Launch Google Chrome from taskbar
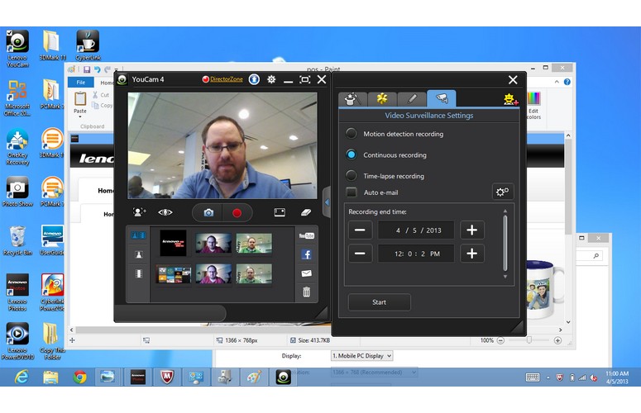This screenshot has width=641, height=413. click(79, 377)
